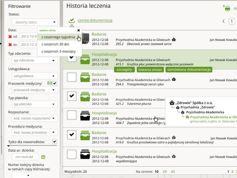This screenshot has width=237, height=178.
Task: Uncheck the A19.0 Badanie row checkbox
Action: [72, 134]
